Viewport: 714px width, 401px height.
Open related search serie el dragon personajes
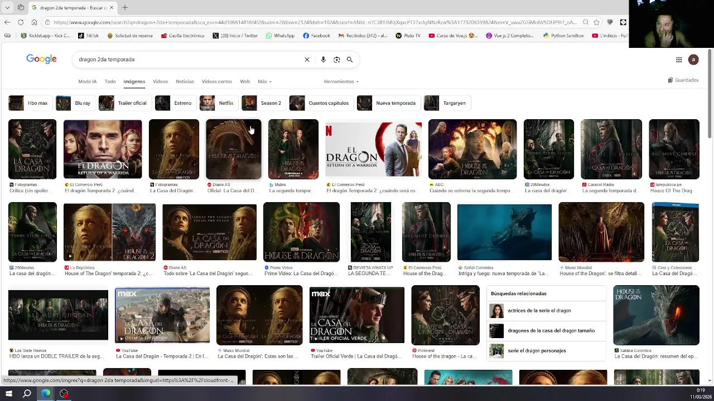tap(547, 351)
